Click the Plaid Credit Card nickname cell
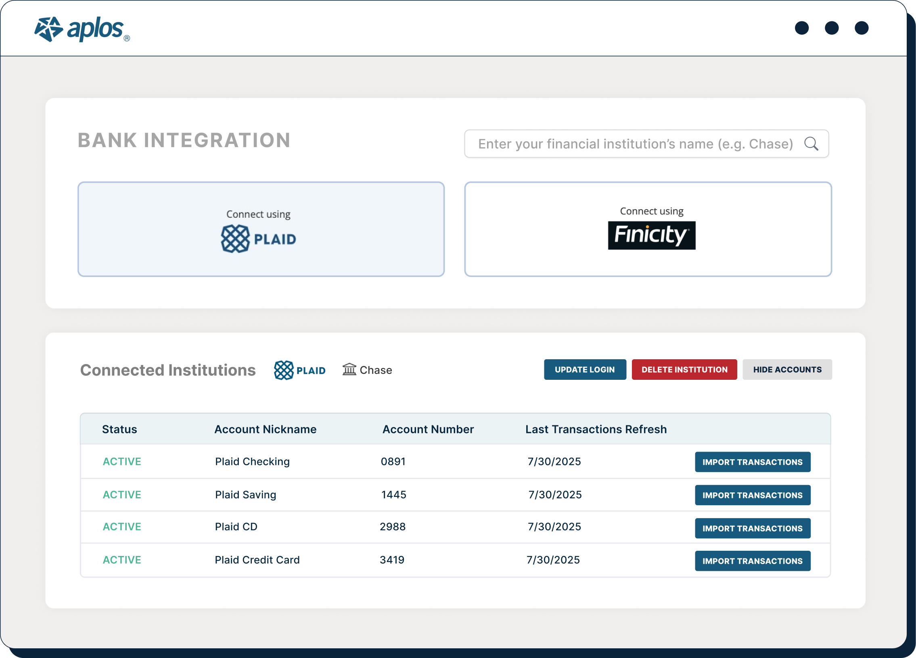This screenshot has width=916, height=658. click(x=257, y=560)
